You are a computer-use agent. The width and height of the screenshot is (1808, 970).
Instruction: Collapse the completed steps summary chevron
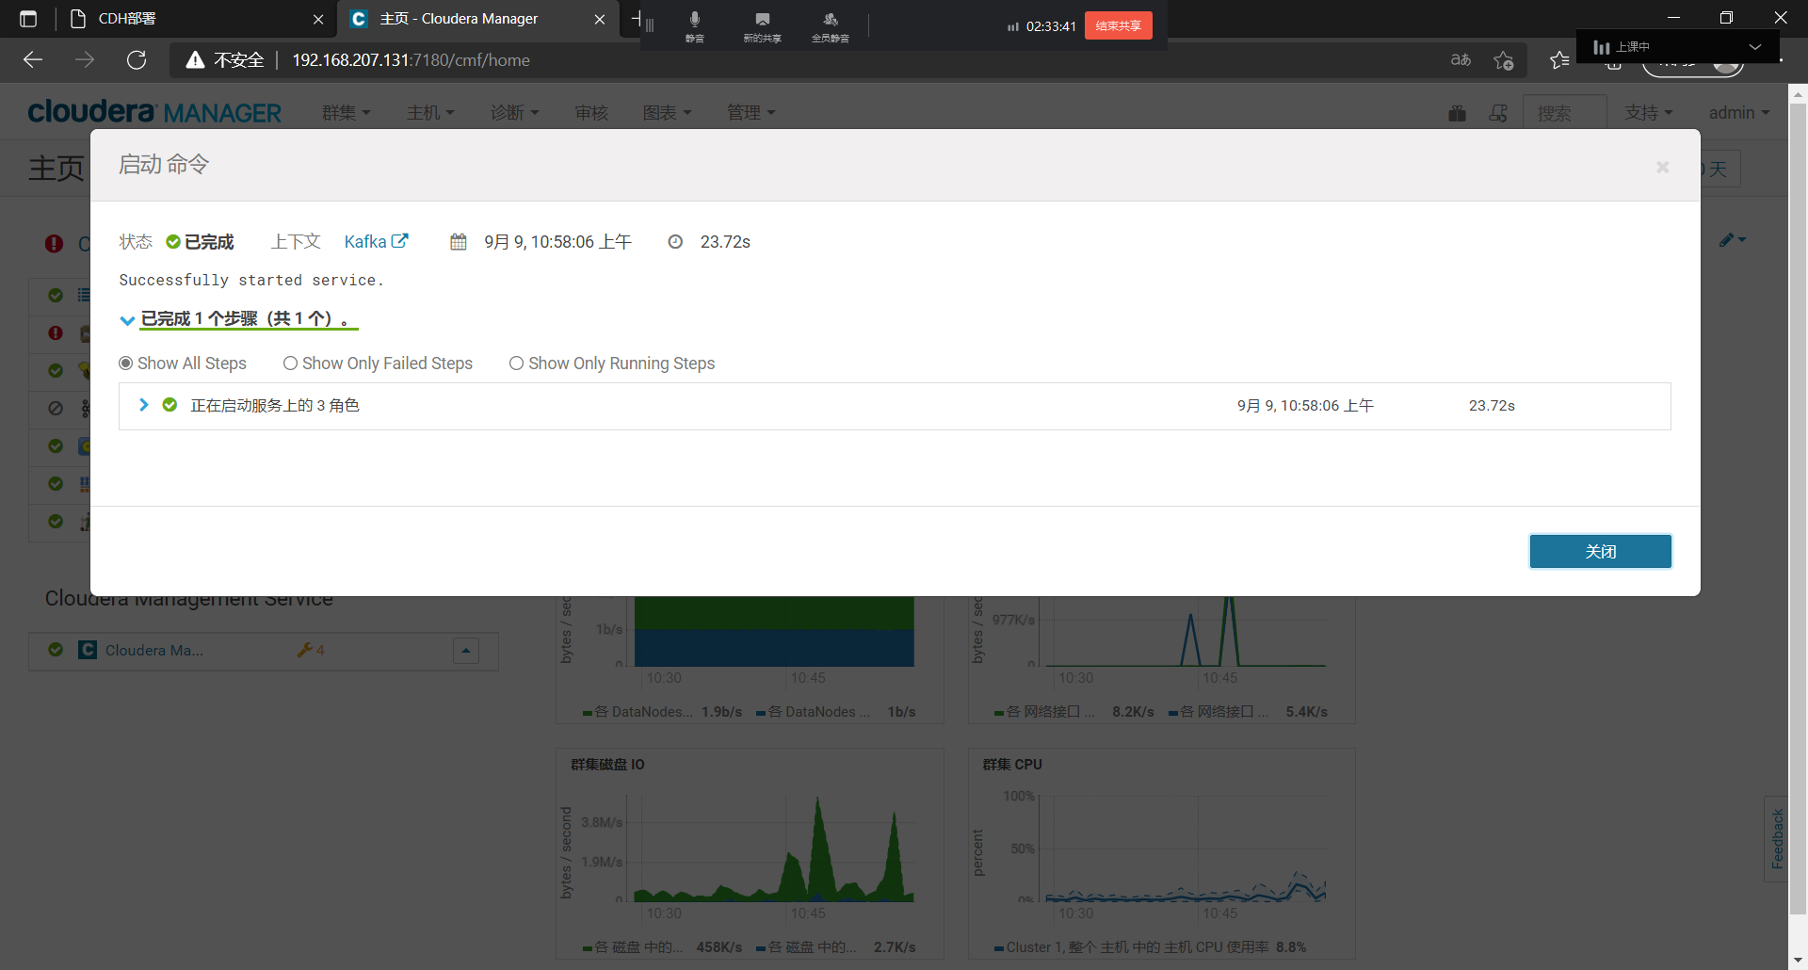pyautogui.click(x=127, y=320)
